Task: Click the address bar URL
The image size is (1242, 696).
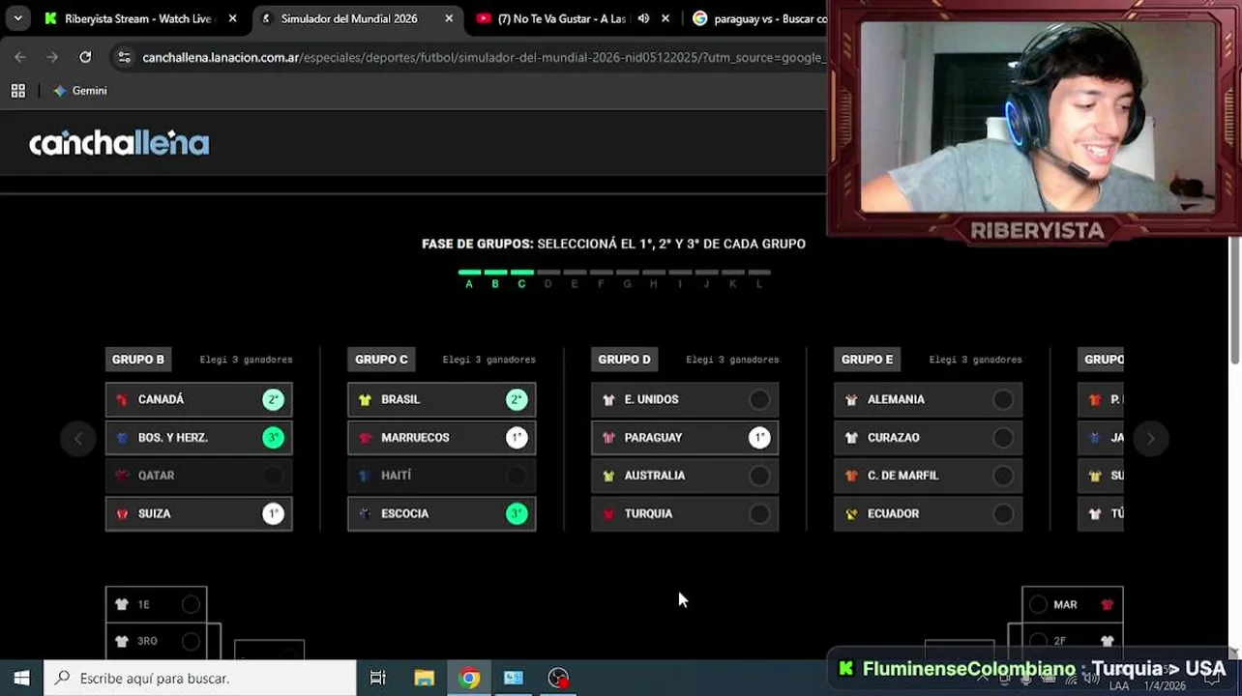Action: click(x=483, y=58)
